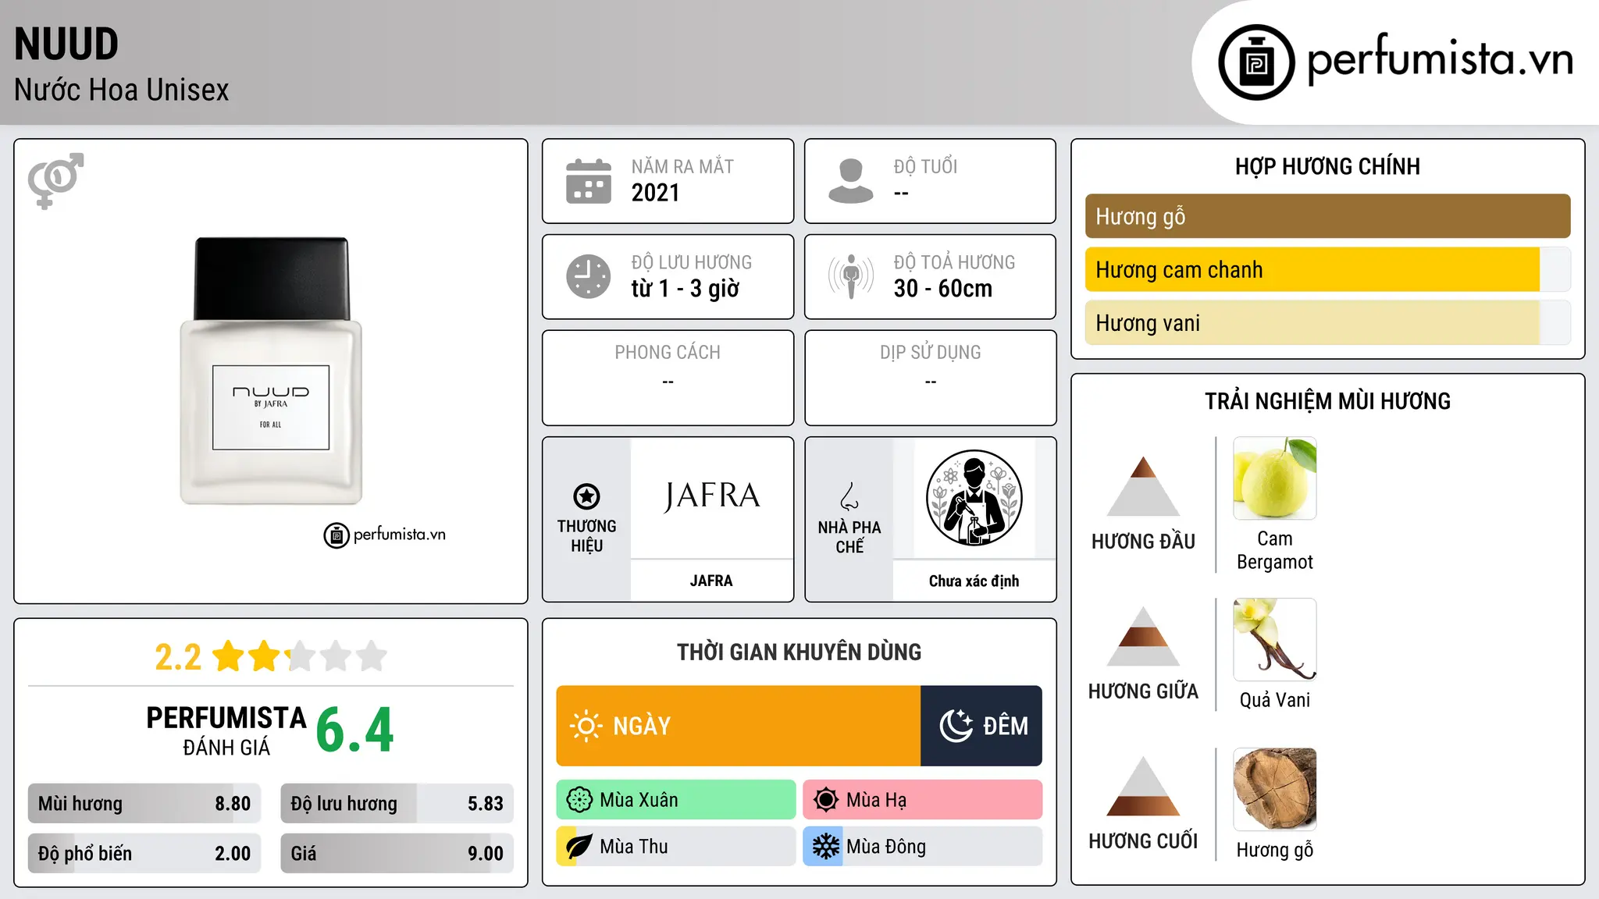Click the sun icon in the Ngày bar
The height and width of the screenshot is (899, 1599).
click(x=586, y=726)
